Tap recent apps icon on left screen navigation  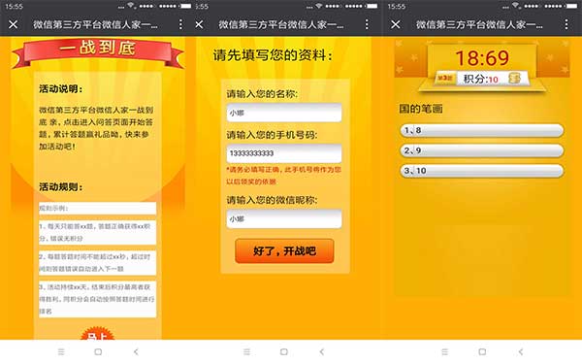click(x=61, y=351)
